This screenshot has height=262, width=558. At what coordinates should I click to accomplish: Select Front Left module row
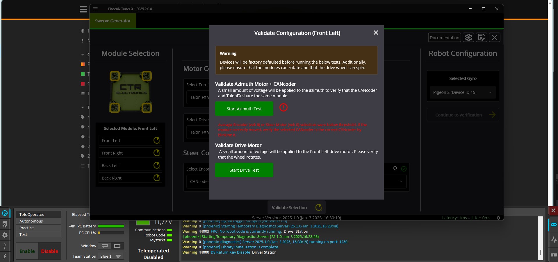click(130, 140)
